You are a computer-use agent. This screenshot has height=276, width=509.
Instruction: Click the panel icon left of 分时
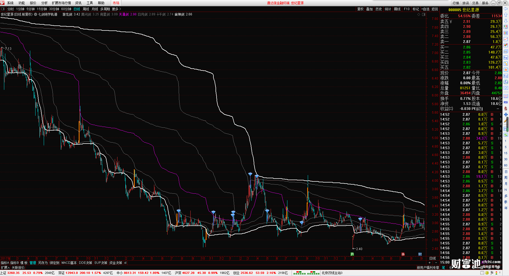pos(3,9)
